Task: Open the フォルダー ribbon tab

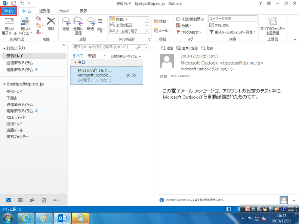Action: coord(65,11)
